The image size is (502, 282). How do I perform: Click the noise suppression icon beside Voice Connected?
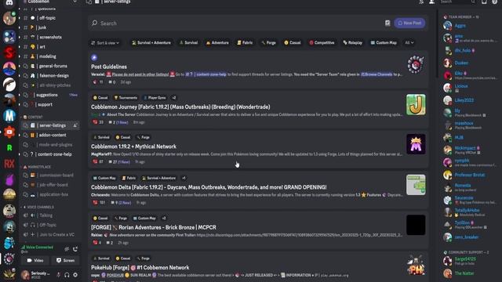(67, 249)
